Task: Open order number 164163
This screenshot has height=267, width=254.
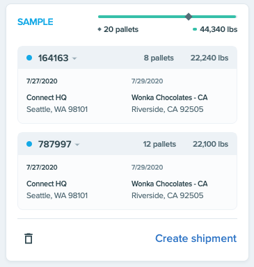Action: (54, 58)
